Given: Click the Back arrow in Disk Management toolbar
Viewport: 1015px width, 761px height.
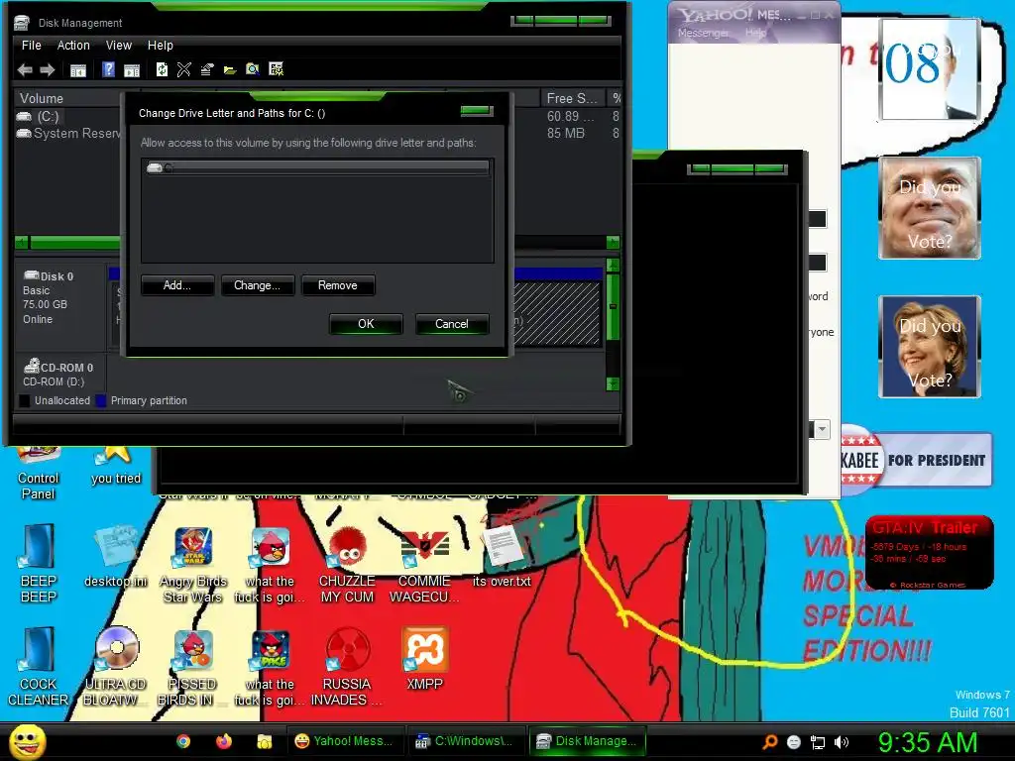Looking at the screenshot, I should (25, 70).
